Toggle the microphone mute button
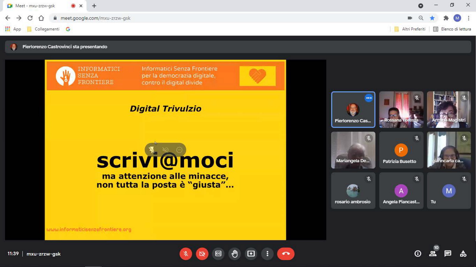 coord(186,254)
